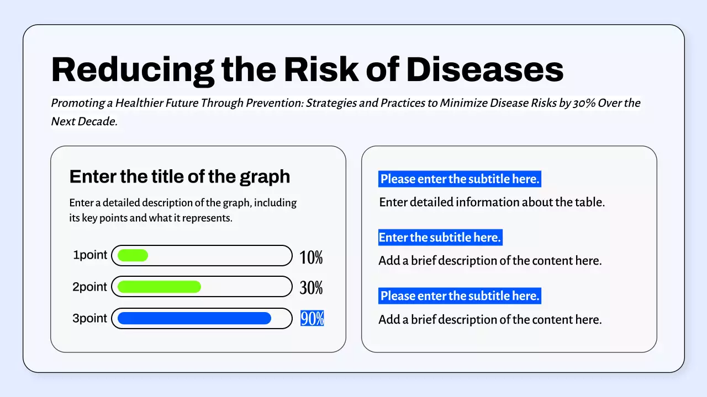Click the "Reducing the Risk of Diseases" title
Screen dimensions: 707x397
coord(307,70)
